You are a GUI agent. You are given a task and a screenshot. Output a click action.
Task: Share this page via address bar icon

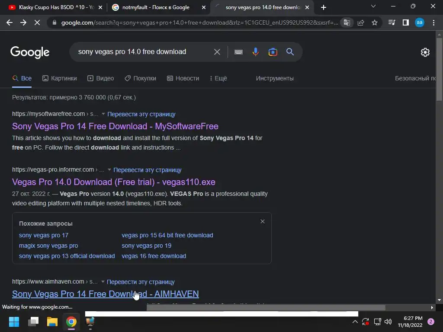pos(361,22)
